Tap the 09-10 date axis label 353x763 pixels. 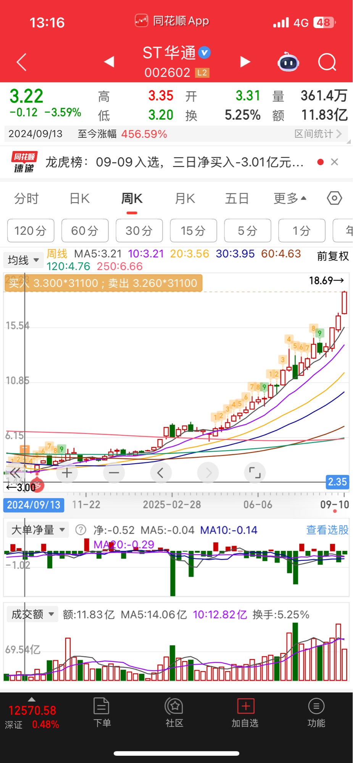click(335, 505)
